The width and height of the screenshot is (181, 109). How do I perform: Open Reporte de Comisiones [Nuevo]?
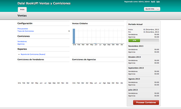click(x=33, y=54)
